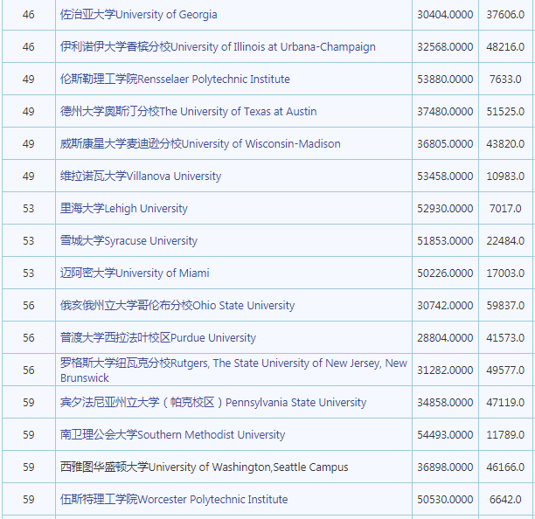Viewport: 535px width, 519px height.
Task: Select rank 49 in Rensselaer Polytechnic row
Action: tap(29, 80)
